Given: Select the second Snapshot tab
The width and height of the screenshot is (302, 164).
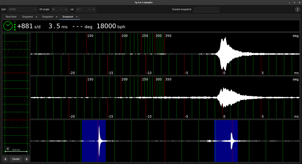Looking at the screenshot, I should tap(48, 17).
